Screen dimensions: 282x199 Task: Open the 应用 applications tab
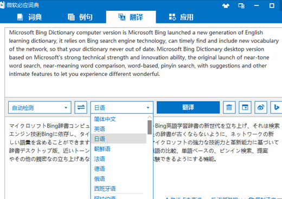(181, 17)
